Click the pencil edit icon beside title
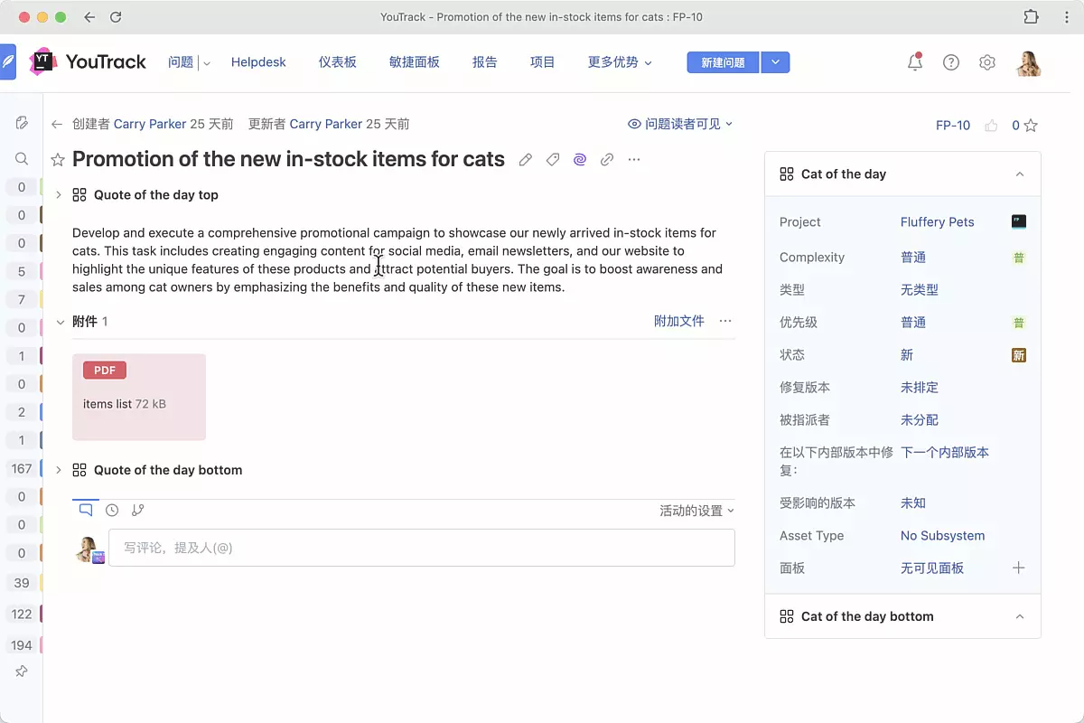Image resolution: width=1084 pixels, height=723 pixels. tap(526, 160)
